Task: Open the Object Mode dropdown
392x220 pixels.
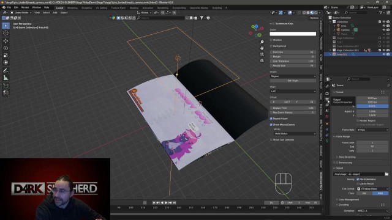Action: tap(21, 12)
